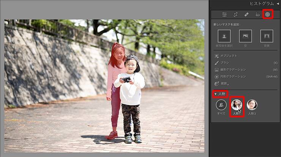Open the Masking tool icon
Screen dimensions: 281x157
(268, 14)
